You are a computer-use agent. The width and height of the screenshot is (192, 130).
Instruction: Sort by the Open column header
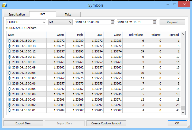[x=56, y=35]
